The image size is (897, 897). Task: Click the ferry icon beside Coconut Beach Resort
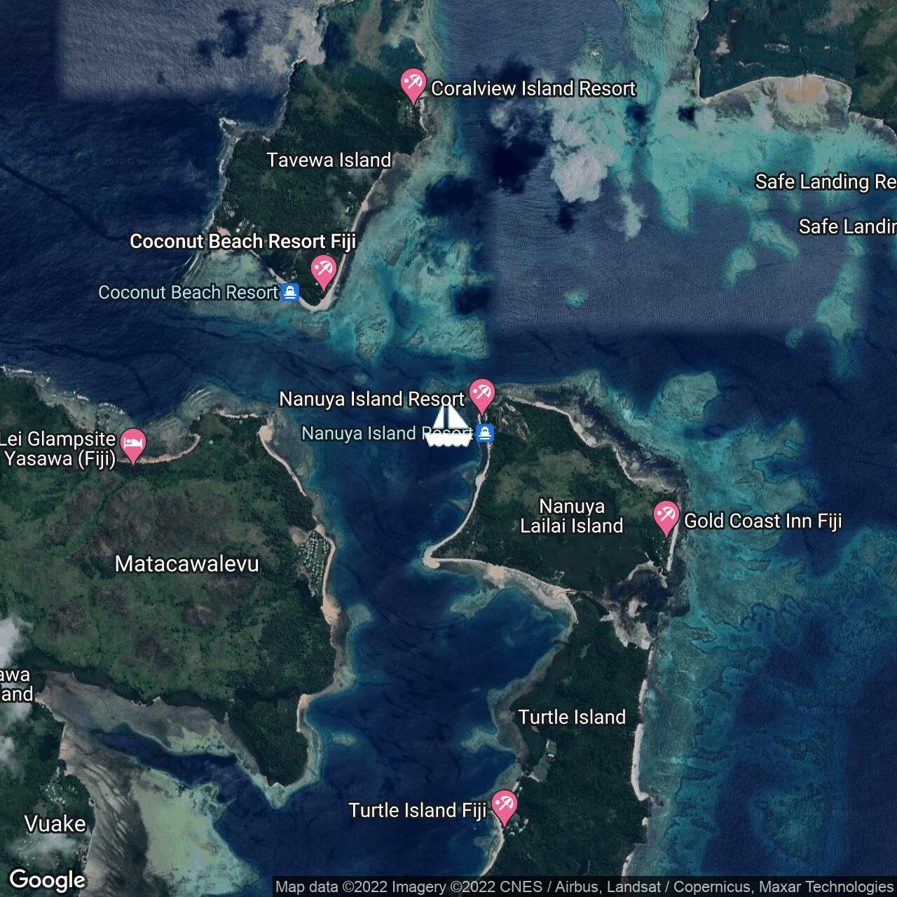[x=290, y=292]
